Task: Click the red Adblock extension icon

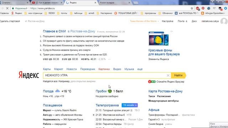Action: 197,9
